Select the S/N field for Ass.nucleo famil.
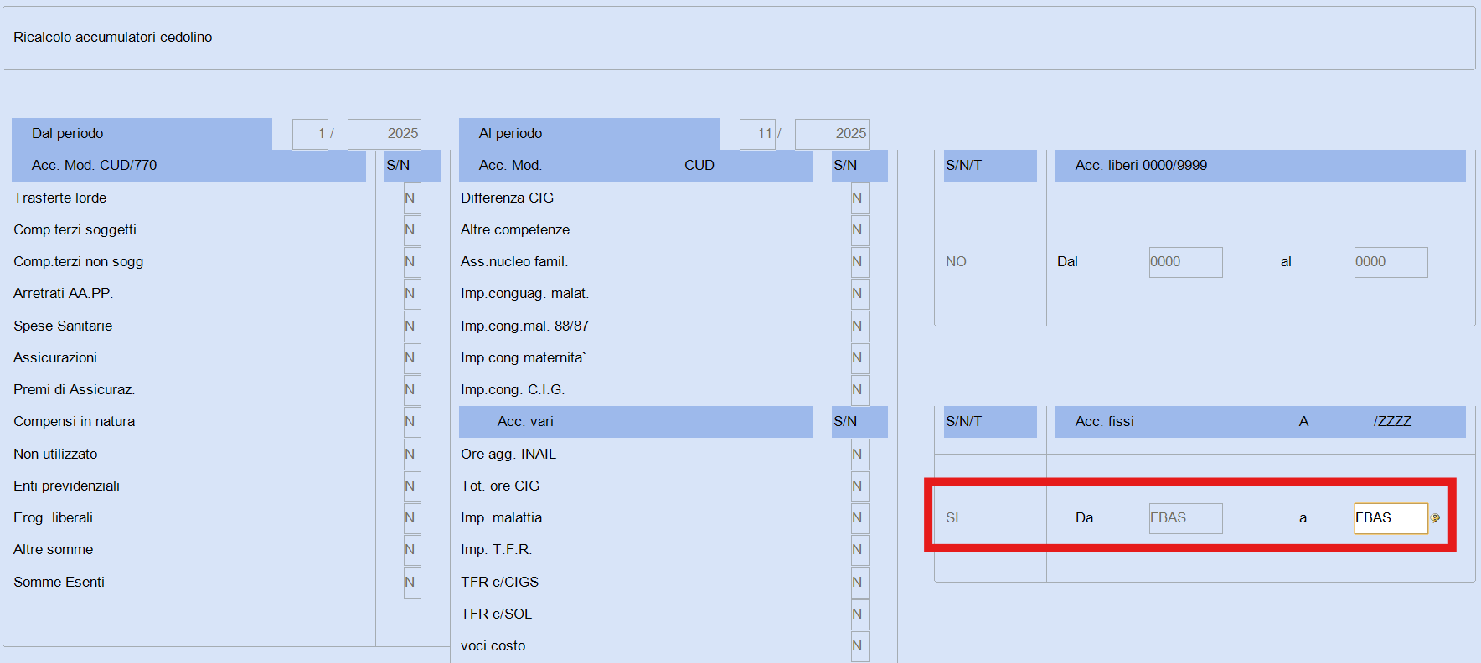1481x663 pixels. [859, 262]
